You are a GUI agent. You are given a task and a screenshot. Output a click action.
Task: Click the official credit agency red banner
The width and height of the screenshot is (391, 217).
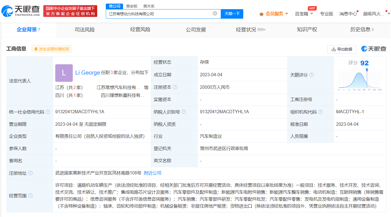click(x=70, y=11)
